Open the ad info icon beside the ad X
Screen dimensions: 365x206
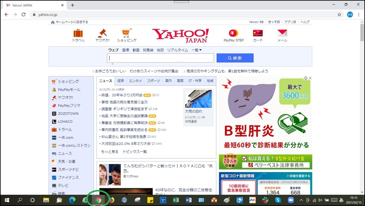306,78
